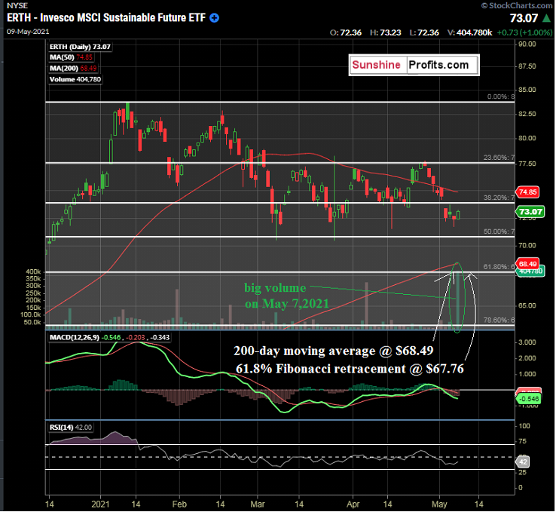The width and height of the screenshot is (556, 512).
Task: Click the O: 72.36 open price readout
Action: [346, 32]
